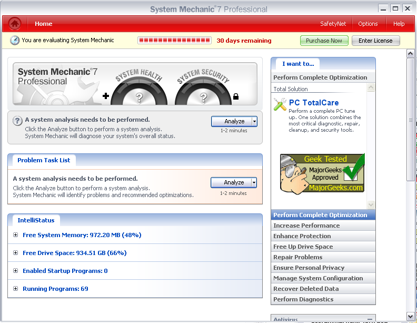Open the Options menu

368,24
